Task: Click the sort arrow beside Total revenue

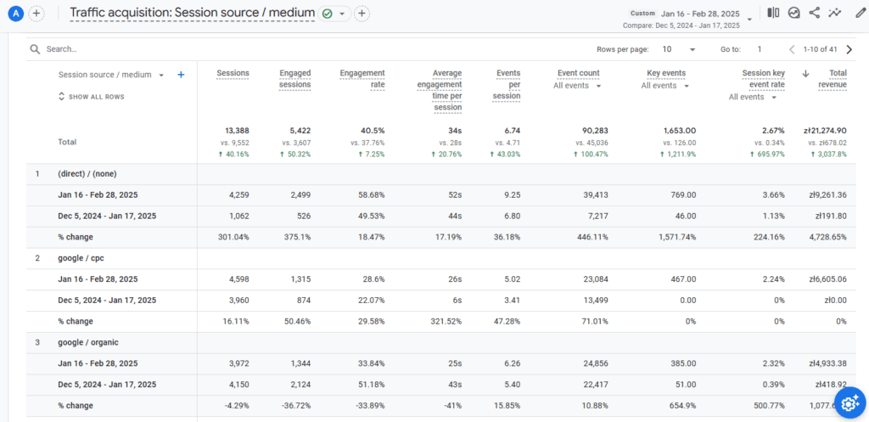Action: click(806, 74)
